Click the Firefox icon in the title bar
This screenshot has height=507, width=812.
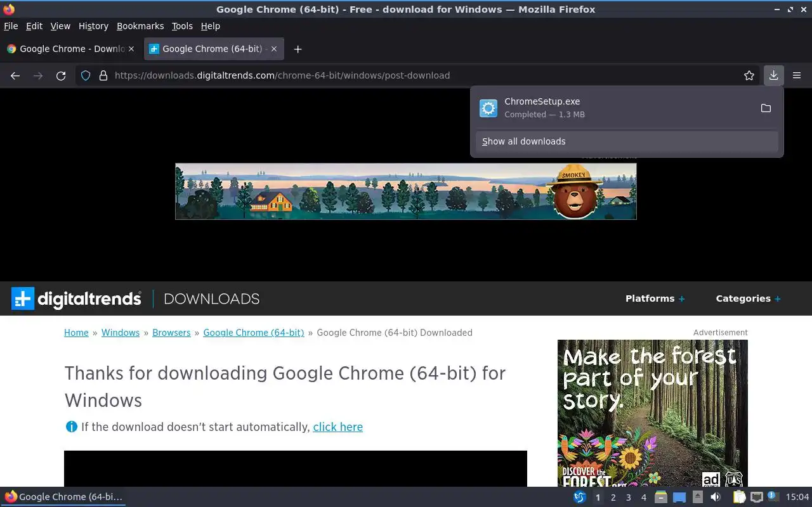[x=9, y=9]
